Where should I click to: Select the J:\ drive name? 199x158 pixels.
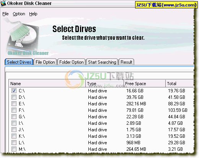(x=21, y=130)
